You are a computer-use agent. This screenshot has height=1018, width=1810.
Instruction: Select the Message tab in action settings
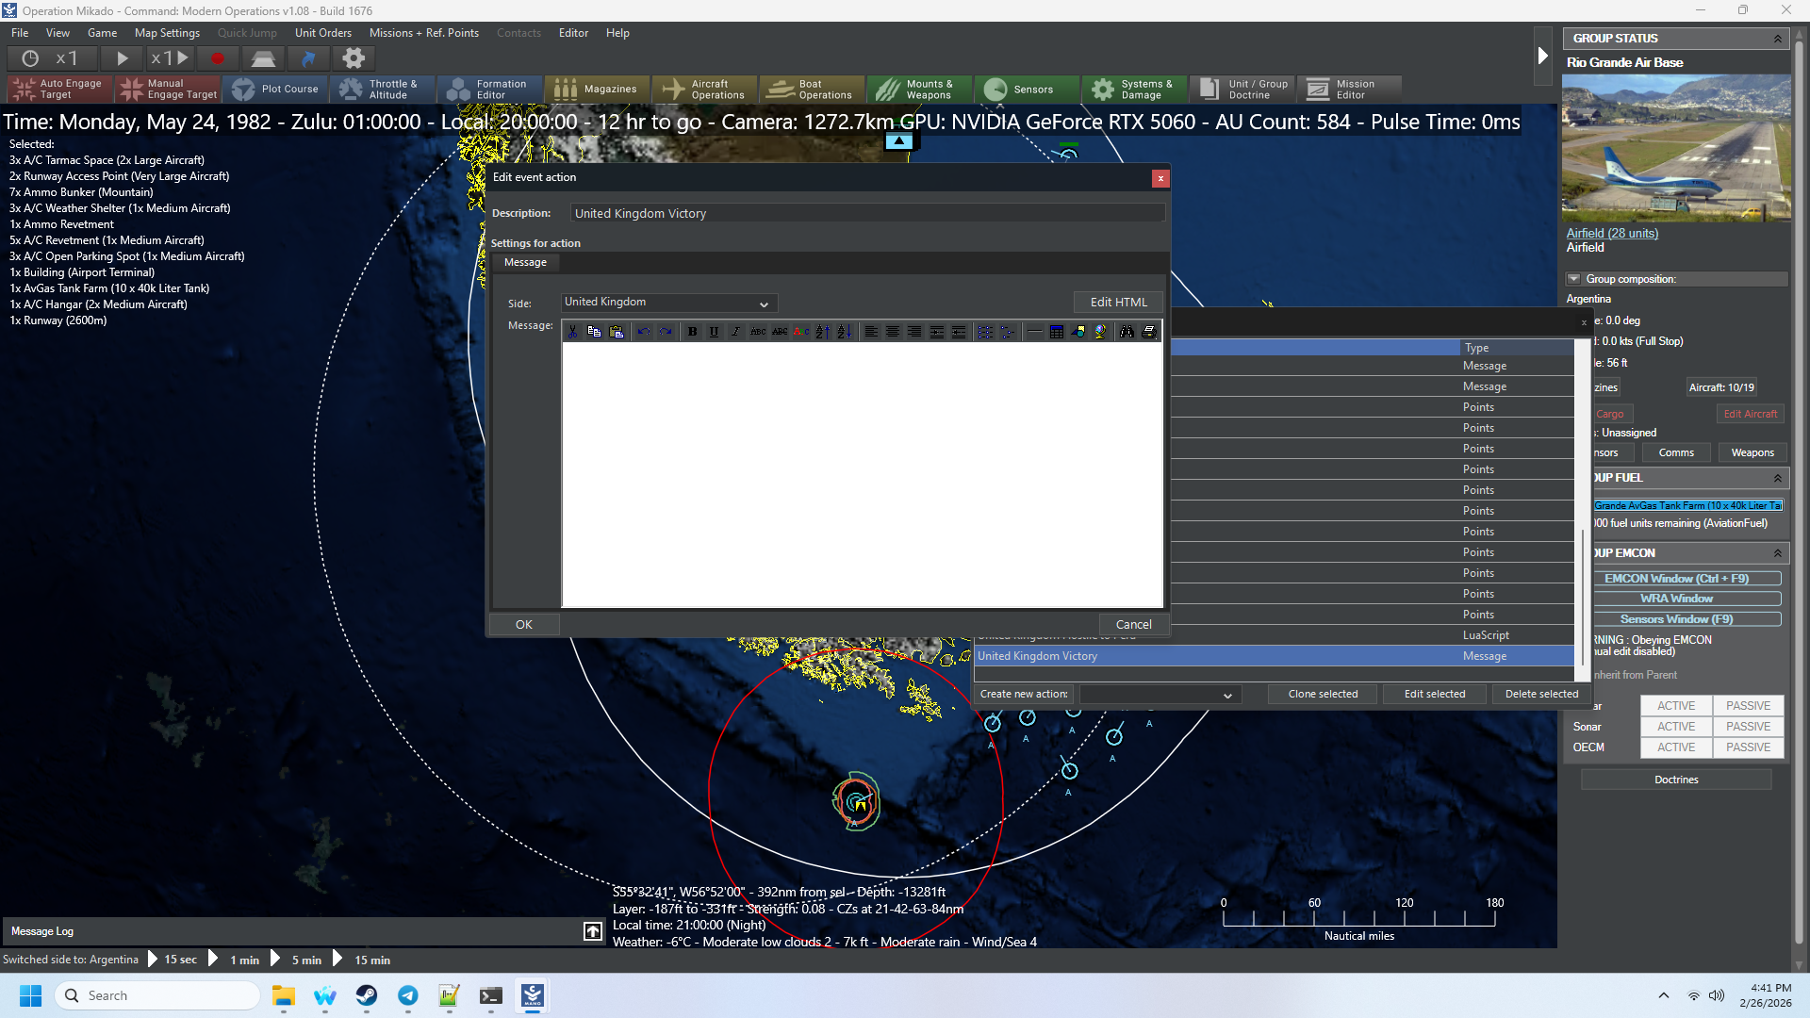click(525, 263)
